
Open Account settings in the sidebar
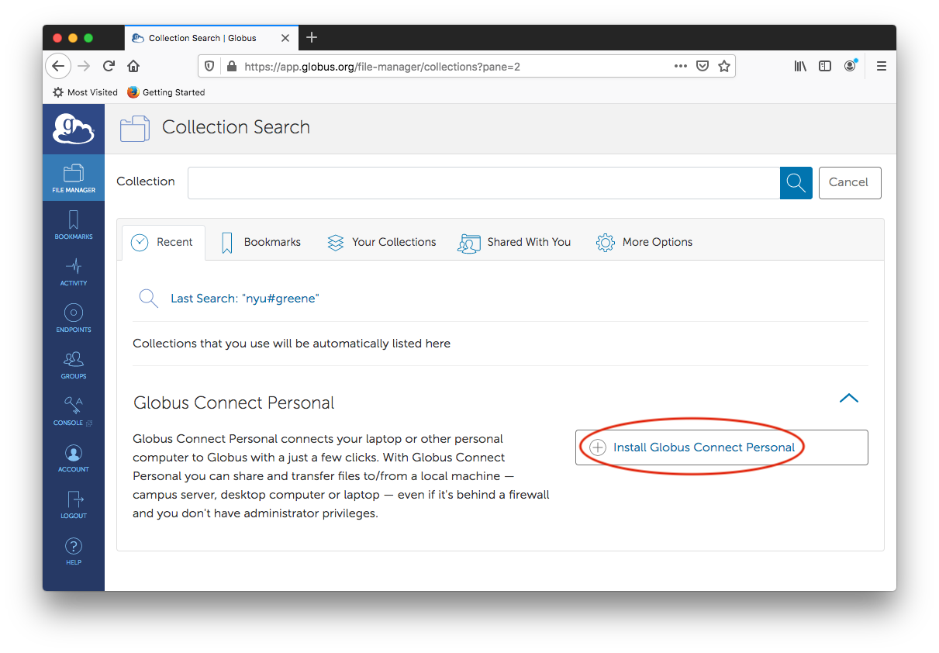pyautogui.click(x=74, y=457)
